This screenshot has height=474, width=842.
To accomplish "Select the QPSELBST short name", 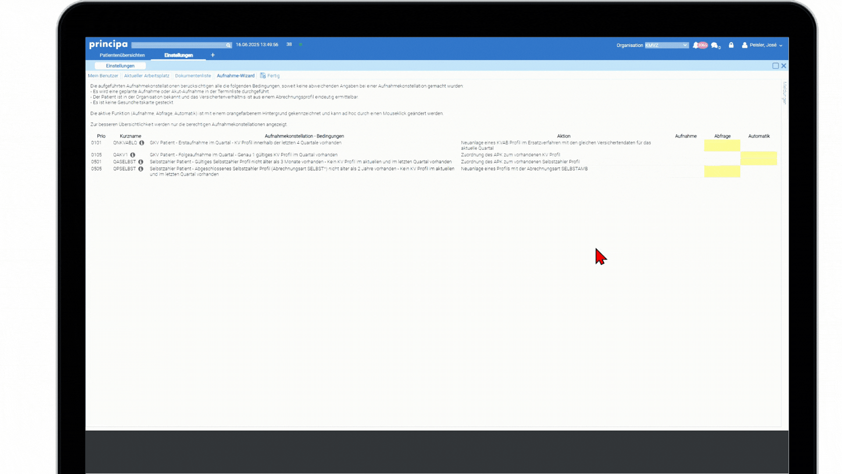I will pos(125,169).
